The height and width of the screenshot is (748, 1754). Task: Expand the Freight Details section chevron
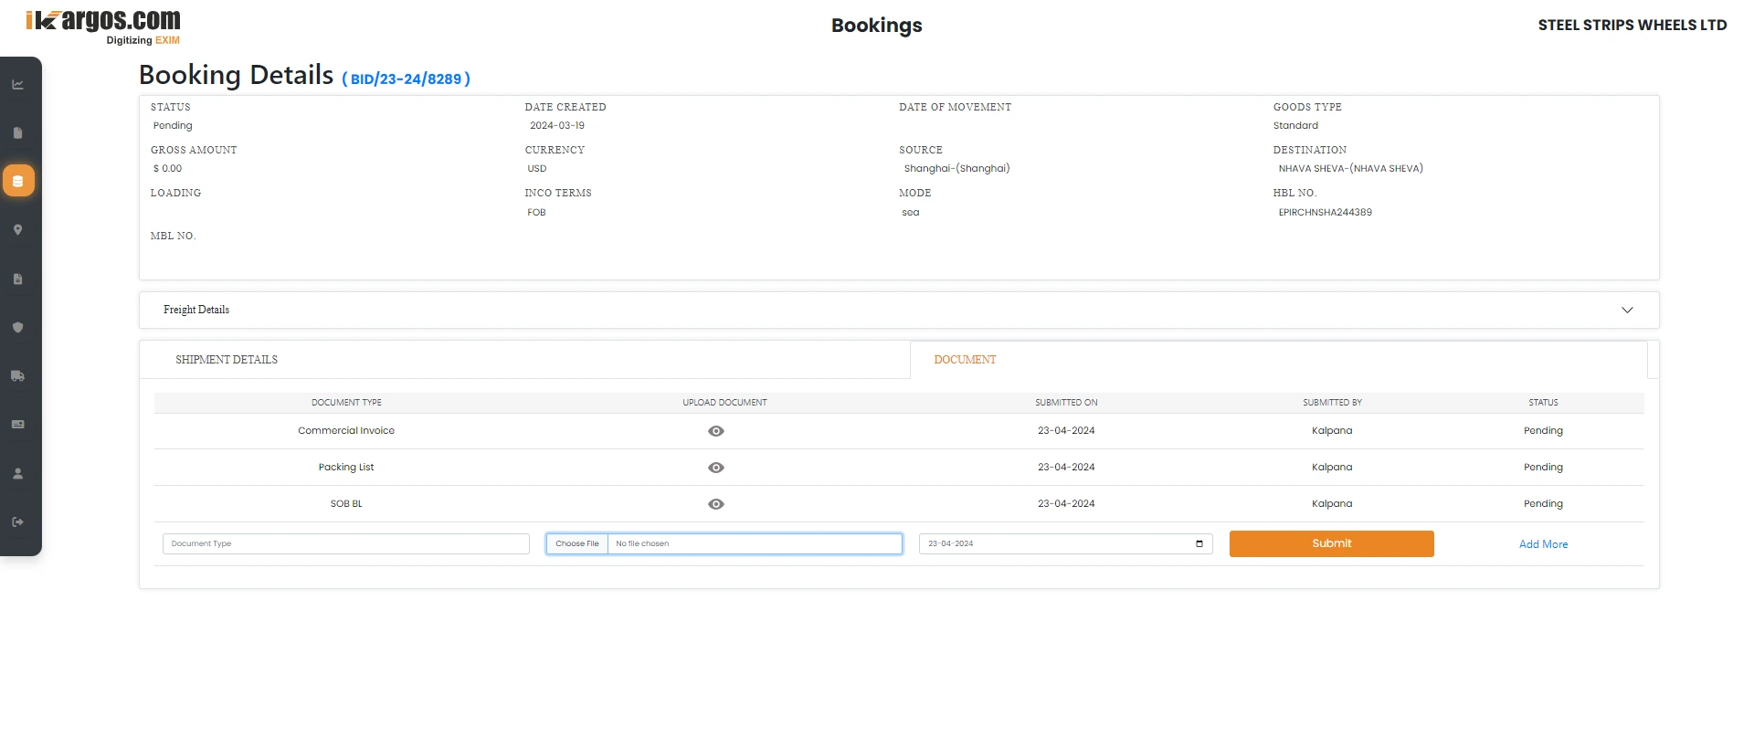click(1627, 311)
